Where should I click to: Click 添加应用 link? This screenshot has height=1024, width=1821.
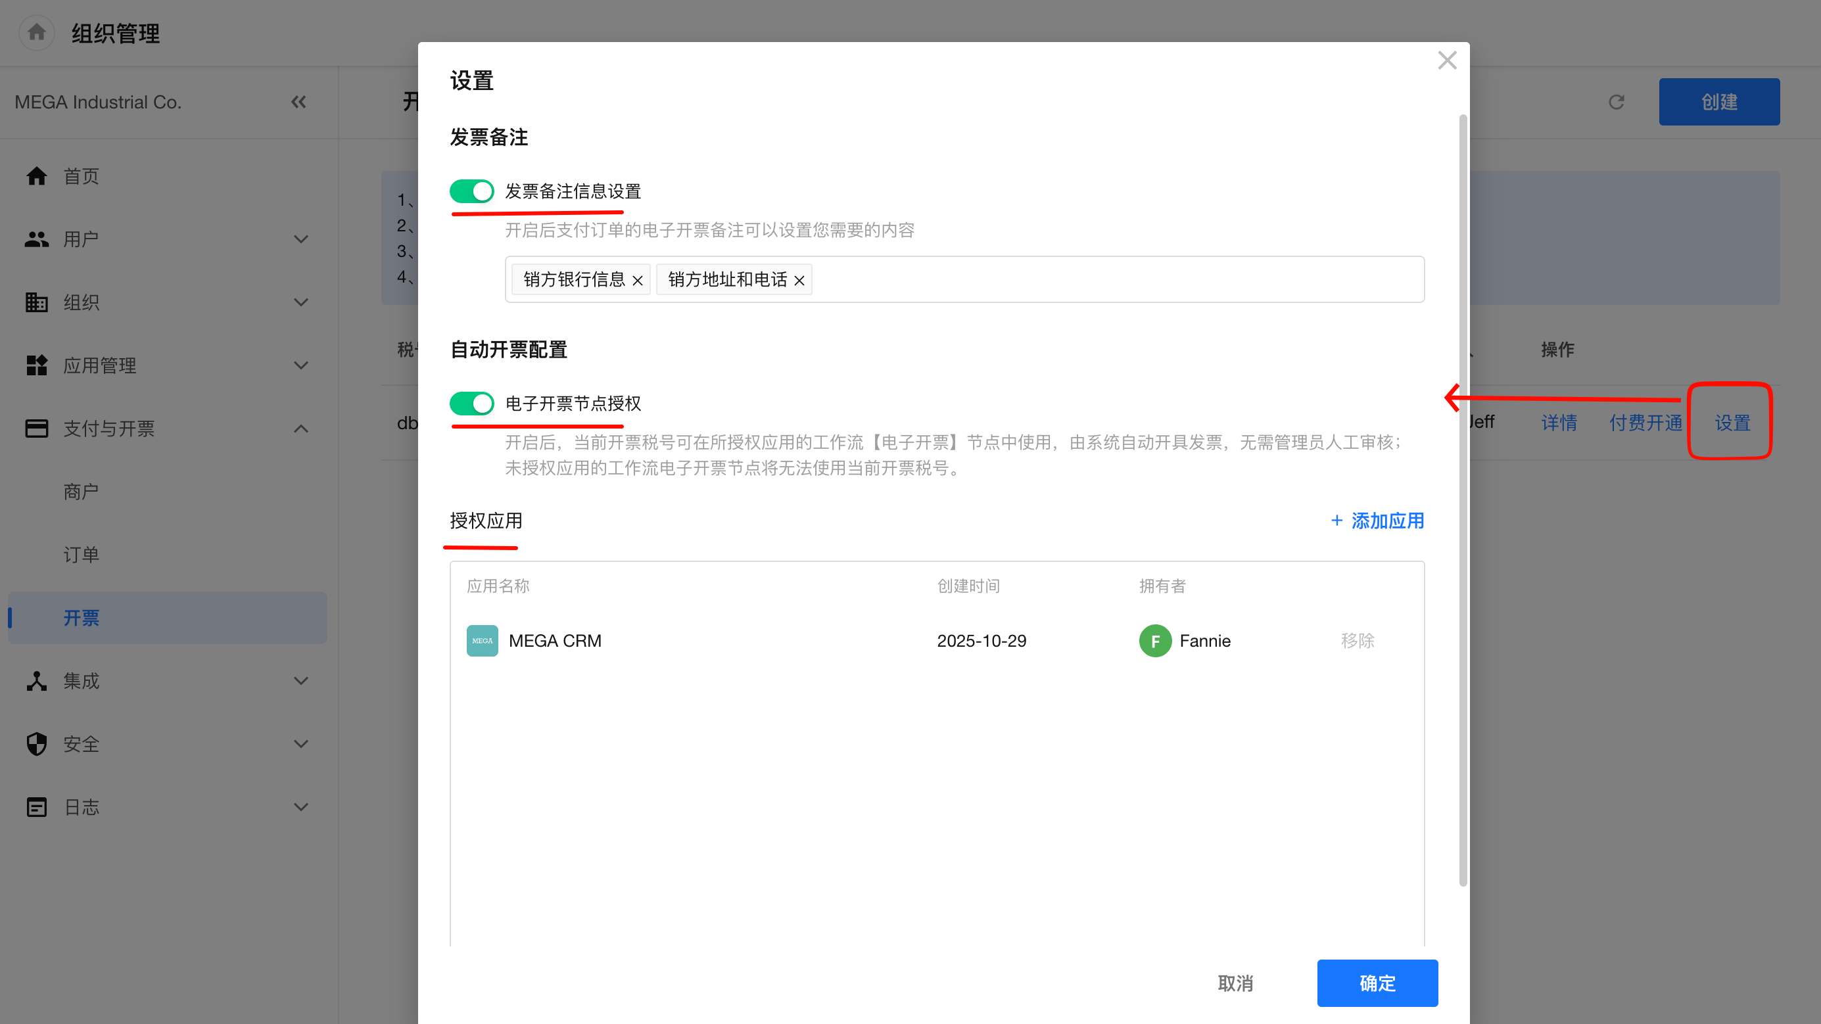[1377, 521]
